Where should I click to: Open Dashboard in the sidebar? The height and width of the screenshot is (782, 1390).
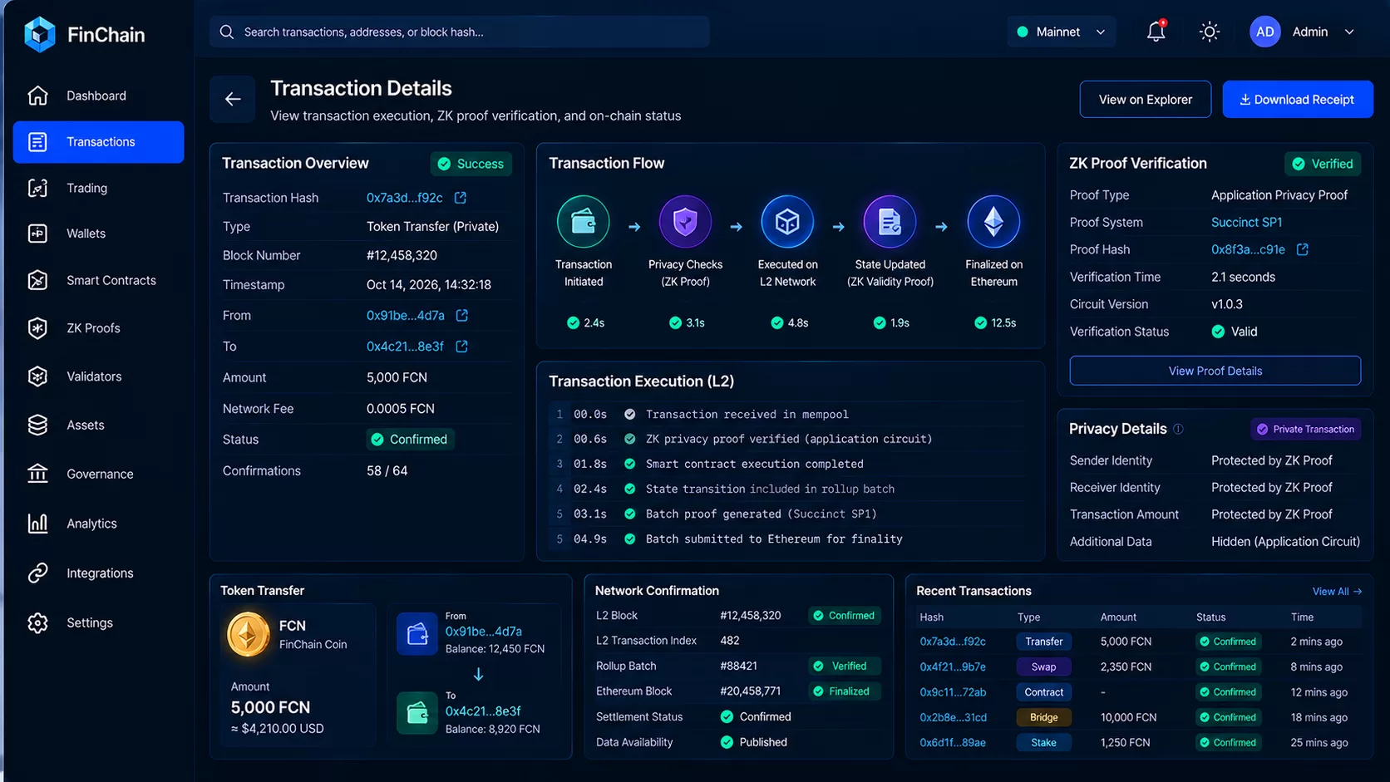(x=98, y=96)
